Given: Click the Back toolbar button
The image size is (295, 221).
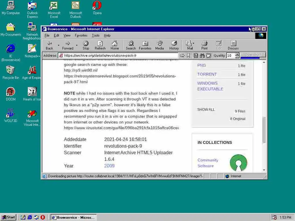Looking at the screenshot, I should [49, 45].
